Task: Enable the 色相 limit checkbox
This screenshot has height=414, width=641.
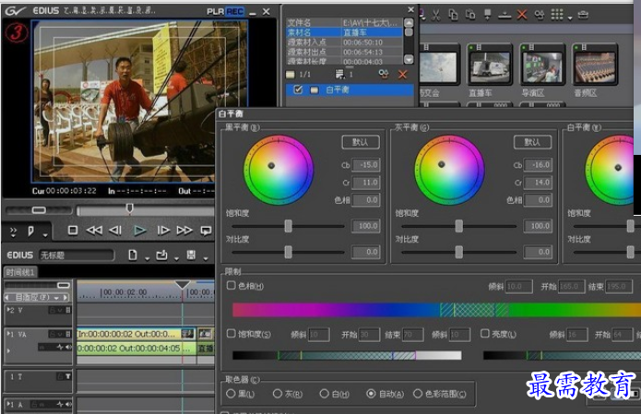Action: (x=231, y=286)
